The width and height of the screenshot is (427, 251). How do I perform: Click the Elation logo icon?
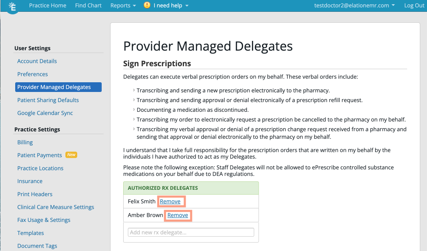12,6
